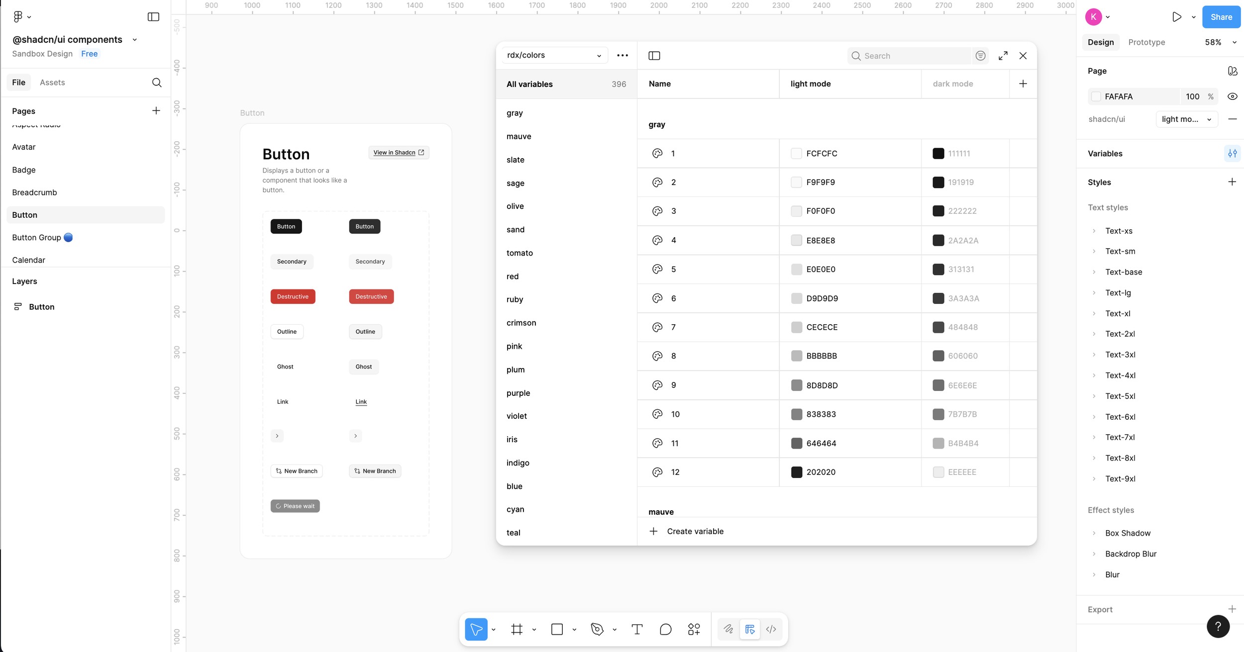Click Create variable

695,531
